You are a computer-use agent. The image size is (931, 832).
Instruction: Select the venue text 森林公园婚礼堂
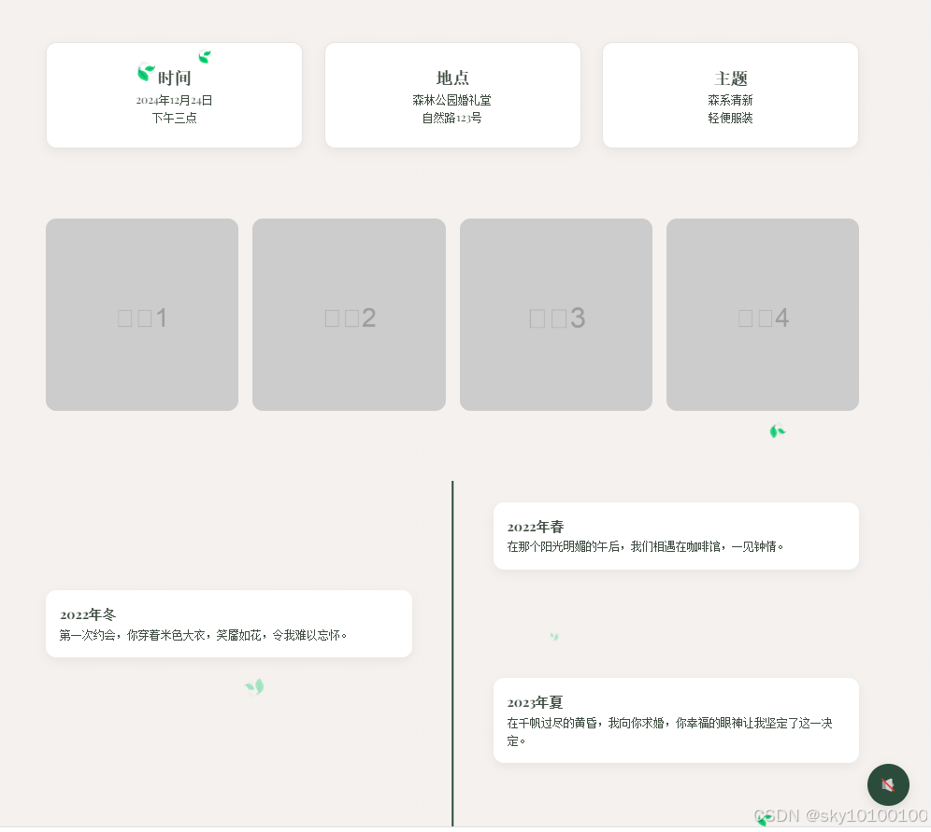pyautogui.click(x=451, y=100)
